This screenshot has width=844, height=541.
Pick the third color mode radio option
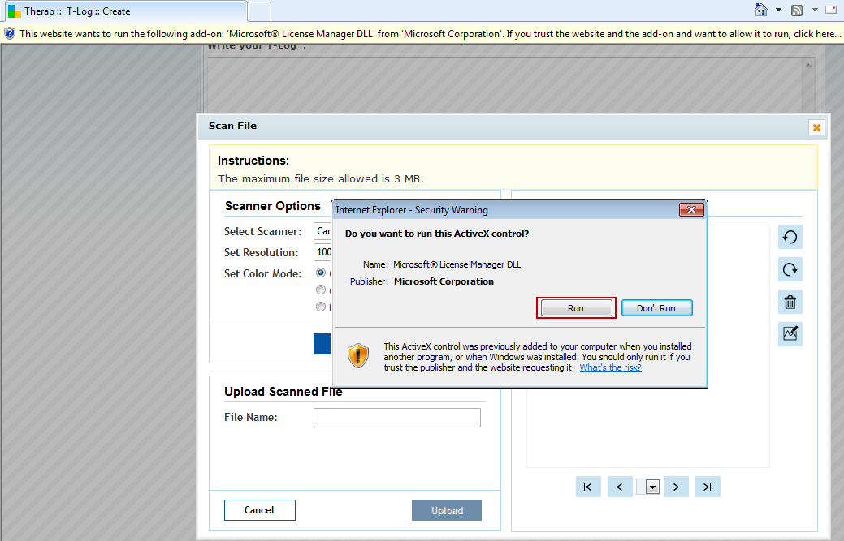click(322, 307)
